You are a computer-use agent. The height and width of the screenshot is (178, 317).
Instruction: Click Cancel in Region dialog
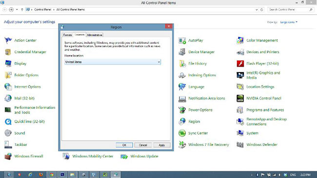click(143, 145)
